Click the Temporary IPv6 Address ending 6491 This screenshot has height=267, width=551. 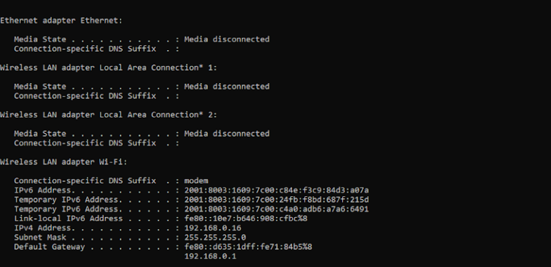pos(276,209)
